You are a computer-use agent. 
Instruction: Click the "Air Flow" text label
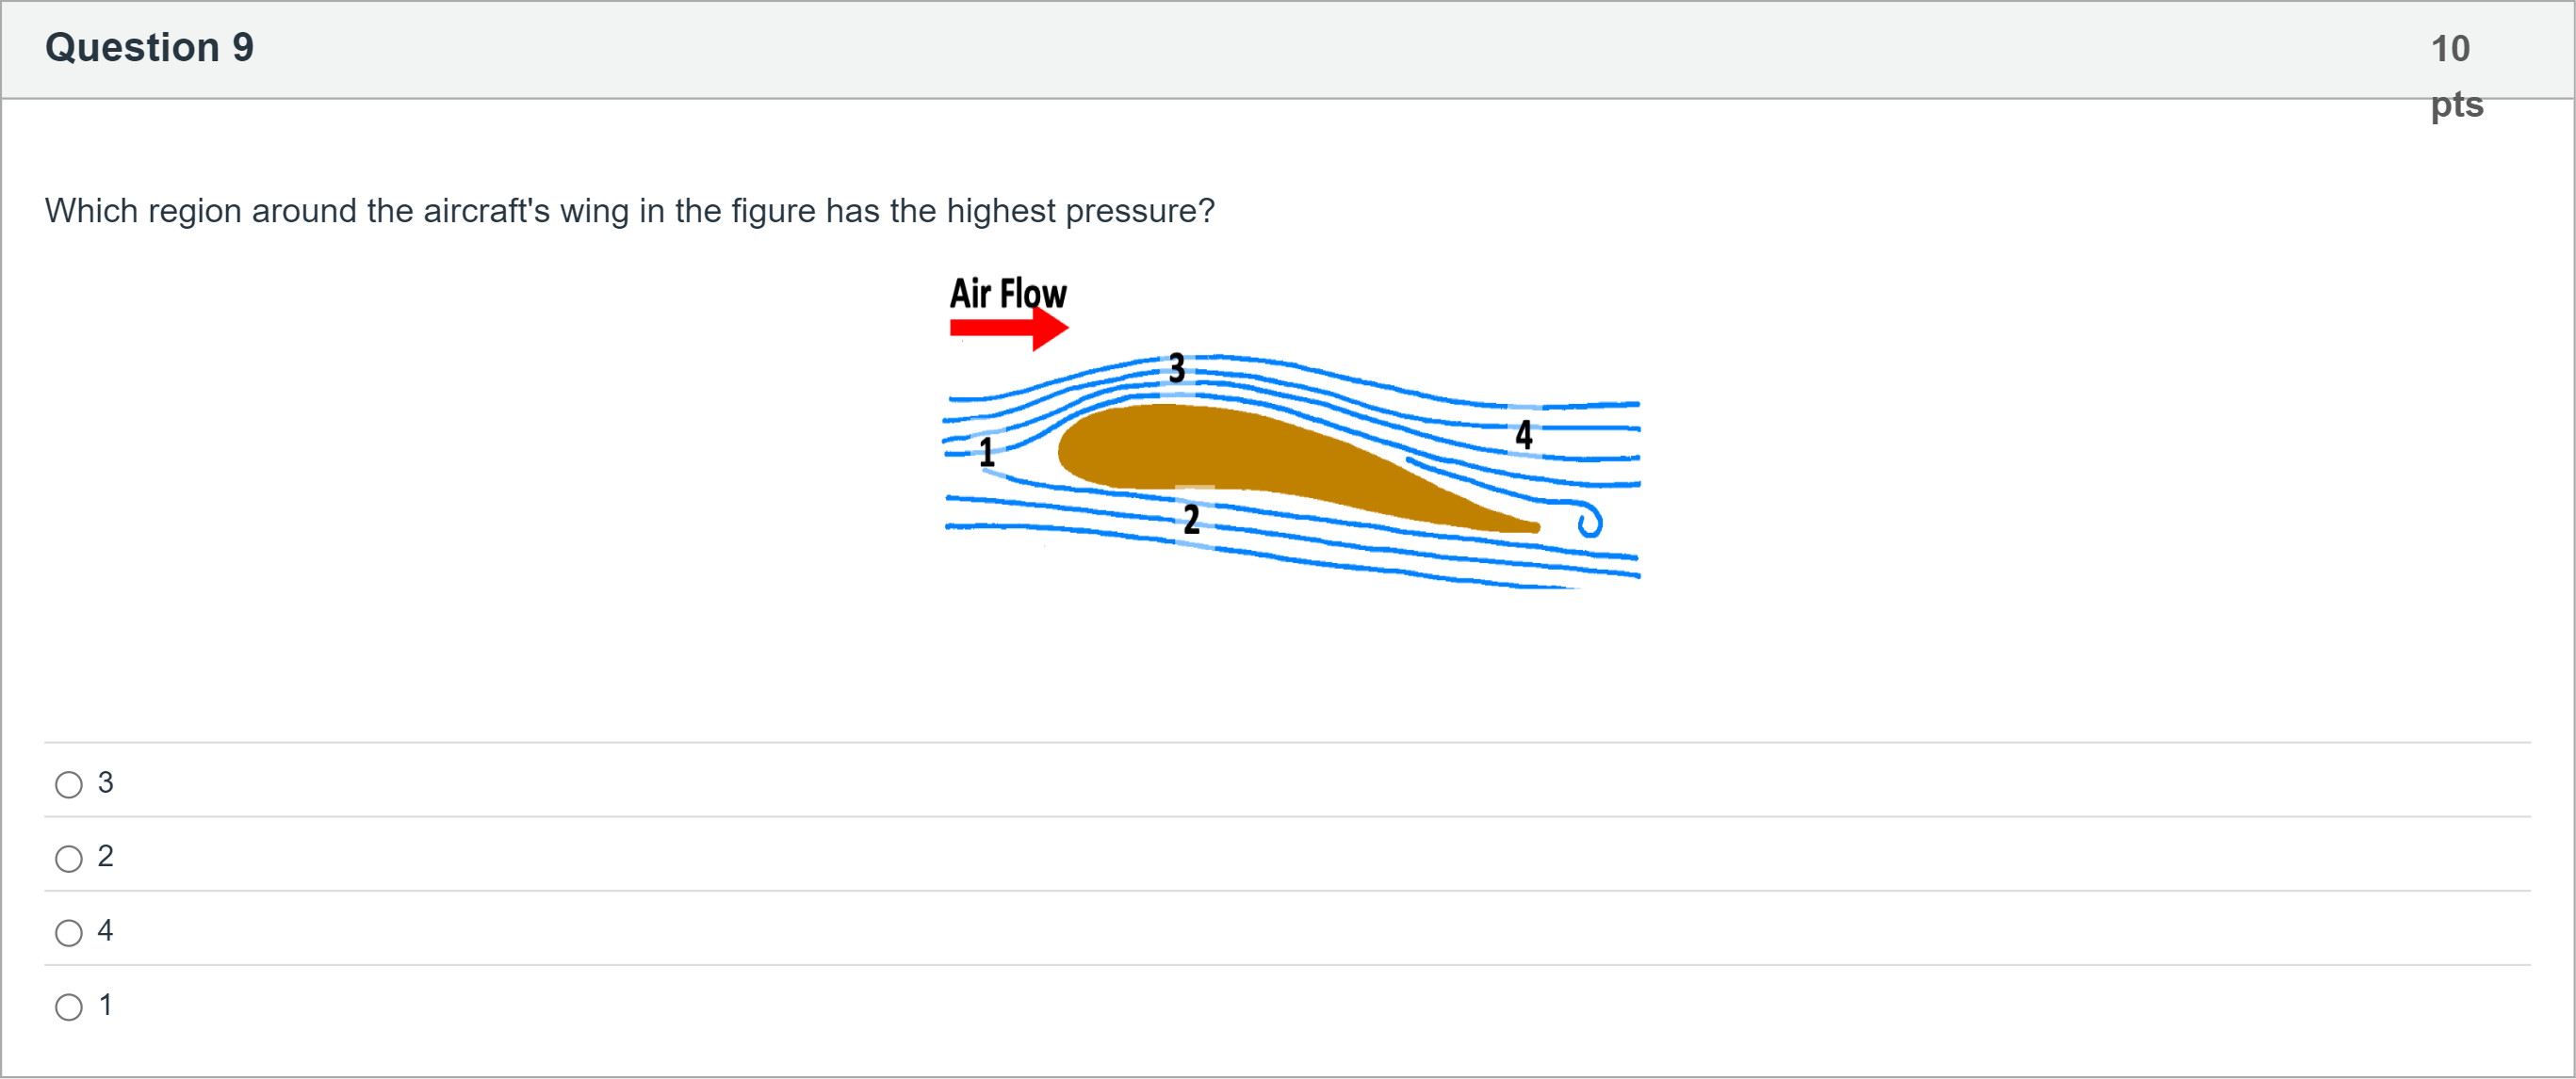(x=1008, y=294)
